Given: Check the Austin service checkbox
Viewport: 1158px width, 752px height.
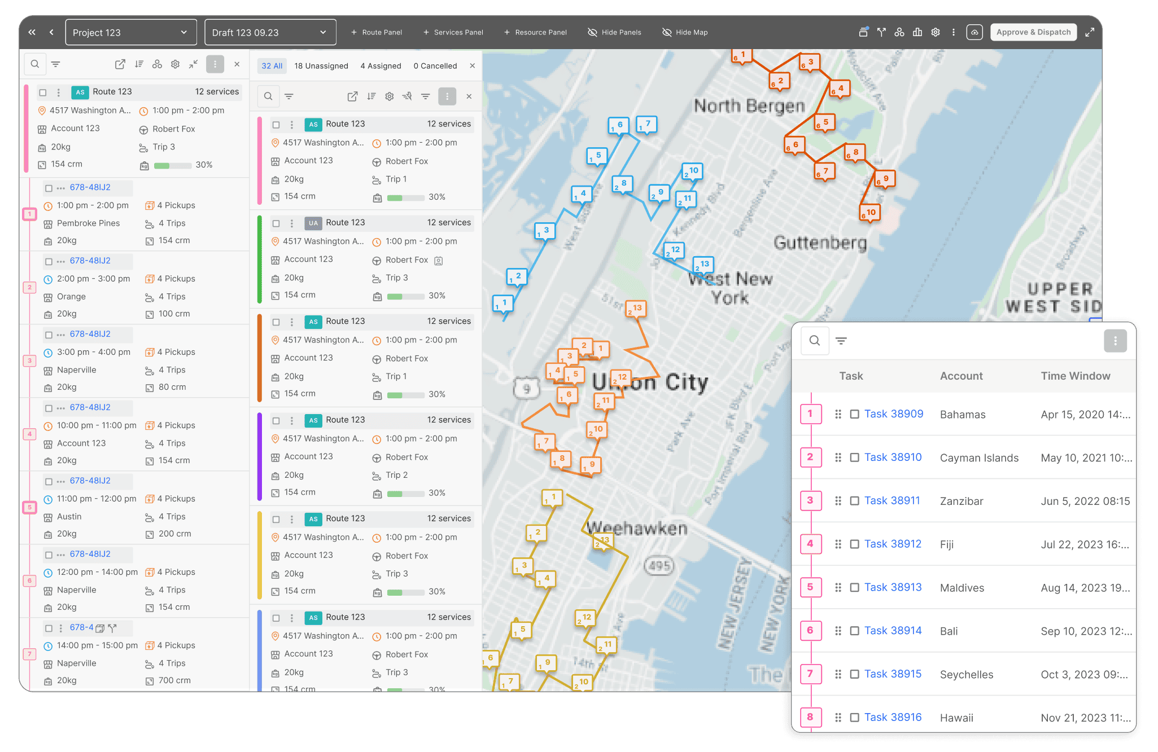Looking at the screenshot, I should tap(49, 481).
